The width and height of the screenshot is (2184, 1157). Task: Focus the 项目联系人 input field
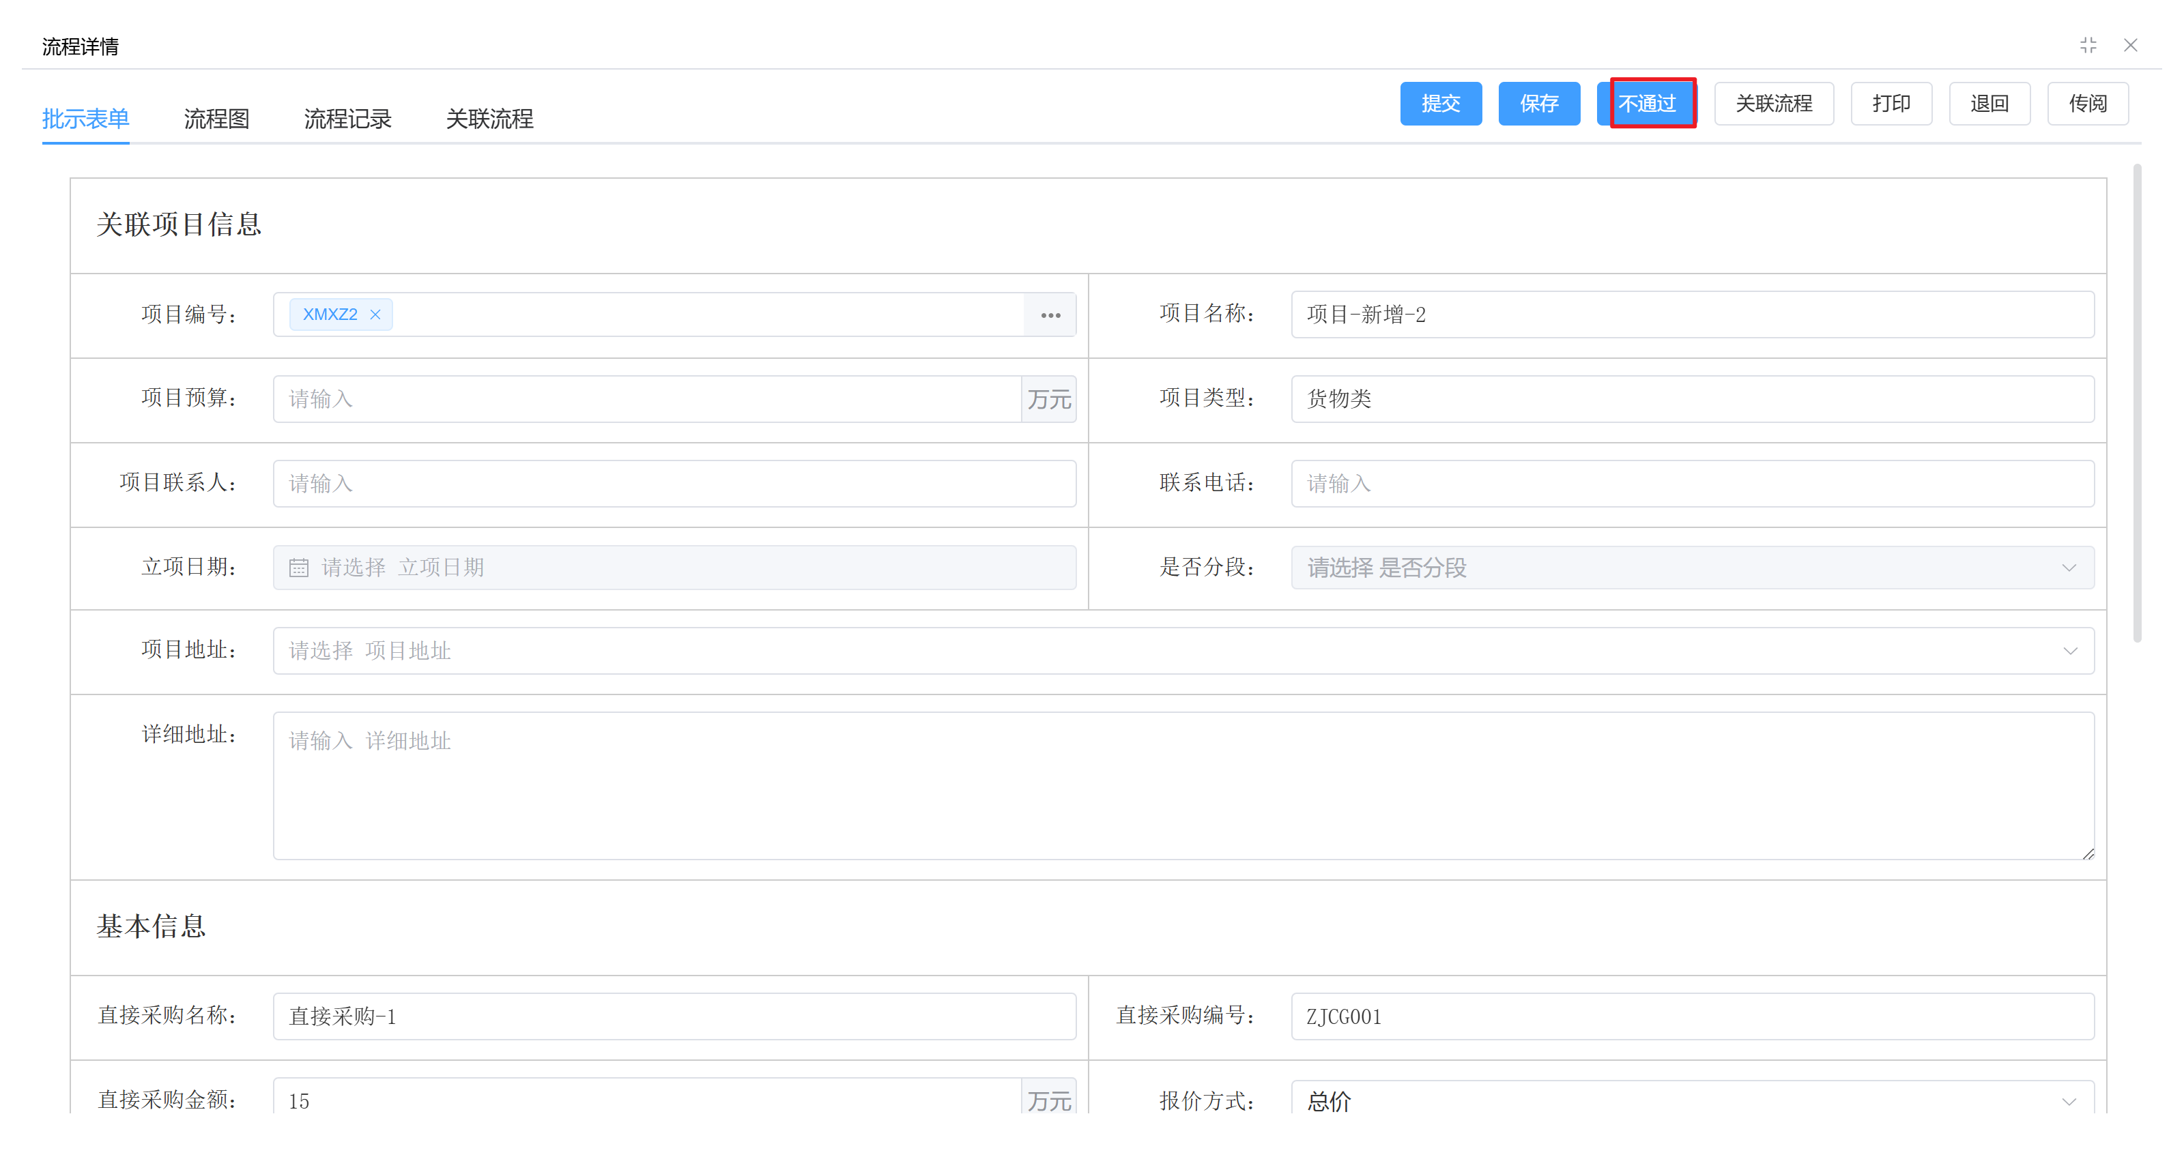point(674,484)
